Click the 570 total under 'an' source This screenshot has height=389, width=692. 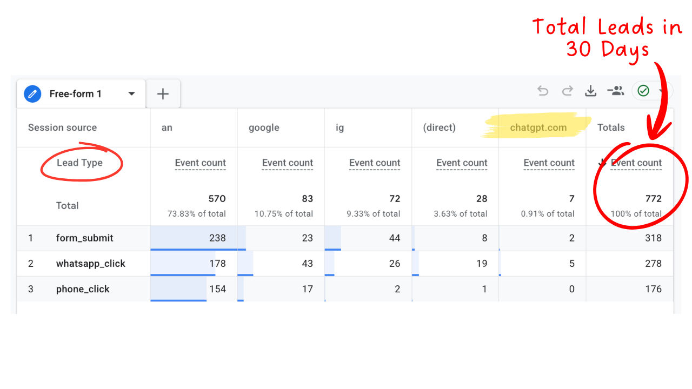217,199
